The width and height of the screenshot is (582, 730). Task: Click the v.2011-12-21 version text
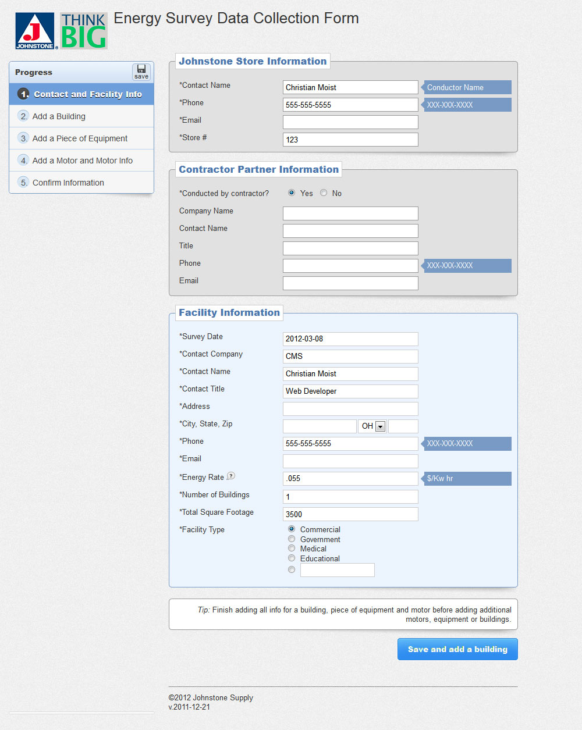pos(189,707)
